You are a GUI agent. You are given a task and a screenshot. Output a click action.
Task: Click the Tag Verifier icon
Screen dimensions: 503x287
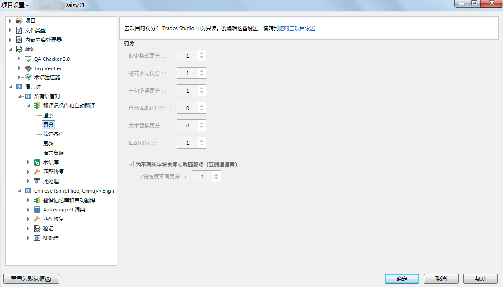(x=28, y=68)
